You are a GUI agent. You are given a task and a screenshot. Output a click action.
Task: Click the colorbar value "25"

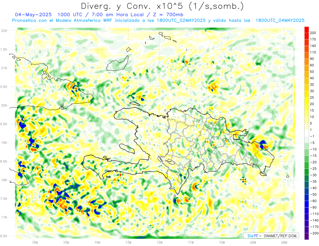click(312, 97)
